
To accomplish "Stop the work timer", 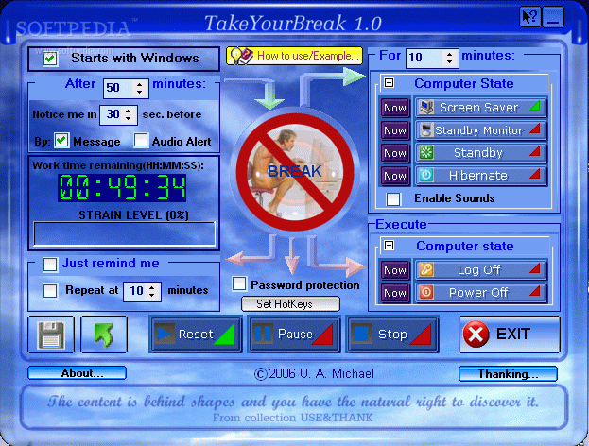I will (x=392, y=334).
